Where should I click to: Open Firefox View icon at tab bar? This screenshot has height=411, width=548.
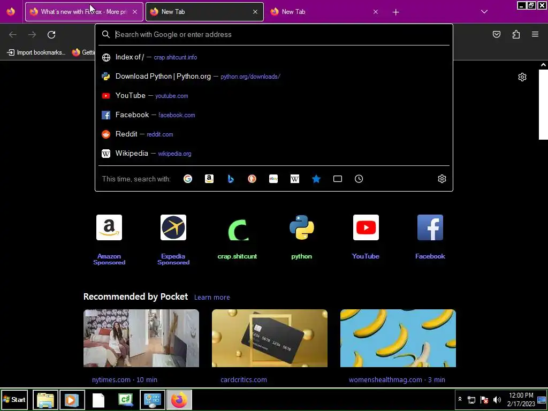(x=11, y=12)
